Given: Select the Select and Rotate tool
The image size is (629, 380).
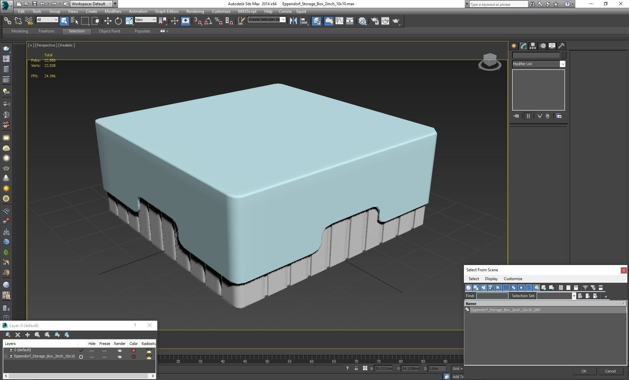Looking at the screenshot, I should [x=118, y=21].
